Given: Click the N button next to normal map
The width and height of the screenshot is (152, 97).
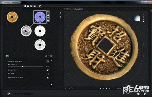Looking at the screenshot, I should pyautogui.click(x=48, y=12).
